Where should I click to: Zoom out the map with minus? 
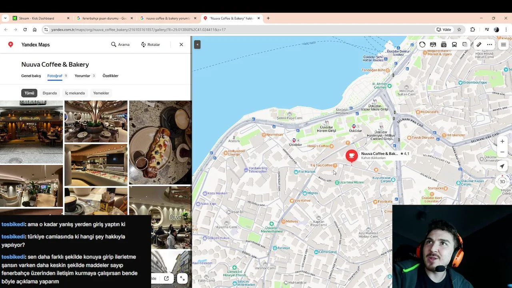502,152
